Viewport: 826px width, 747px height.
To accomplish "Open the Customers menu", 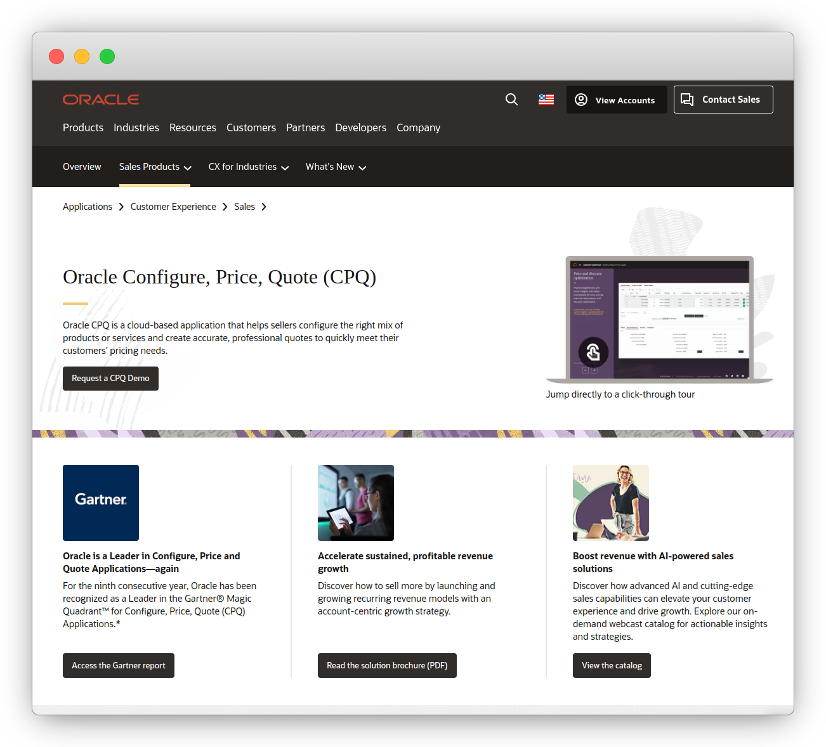I will coord(251,127).
